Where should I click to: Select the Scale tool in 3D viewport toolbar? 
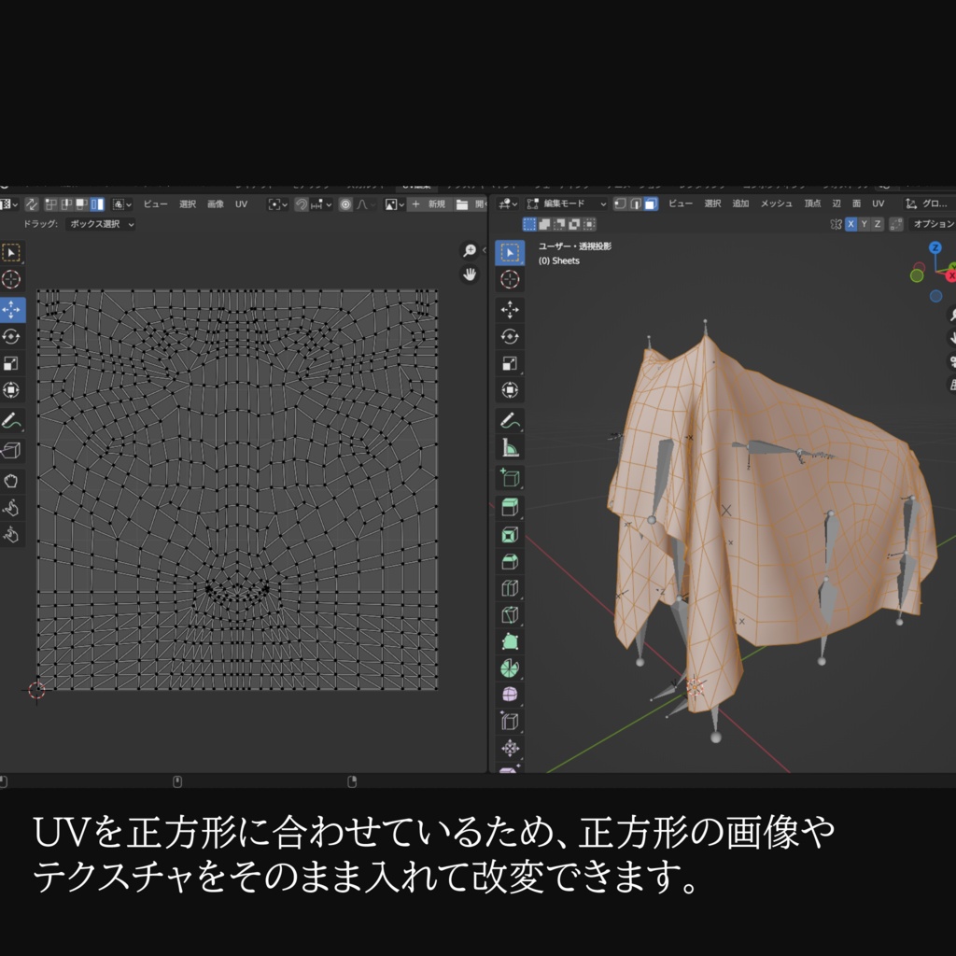(510, 363)
